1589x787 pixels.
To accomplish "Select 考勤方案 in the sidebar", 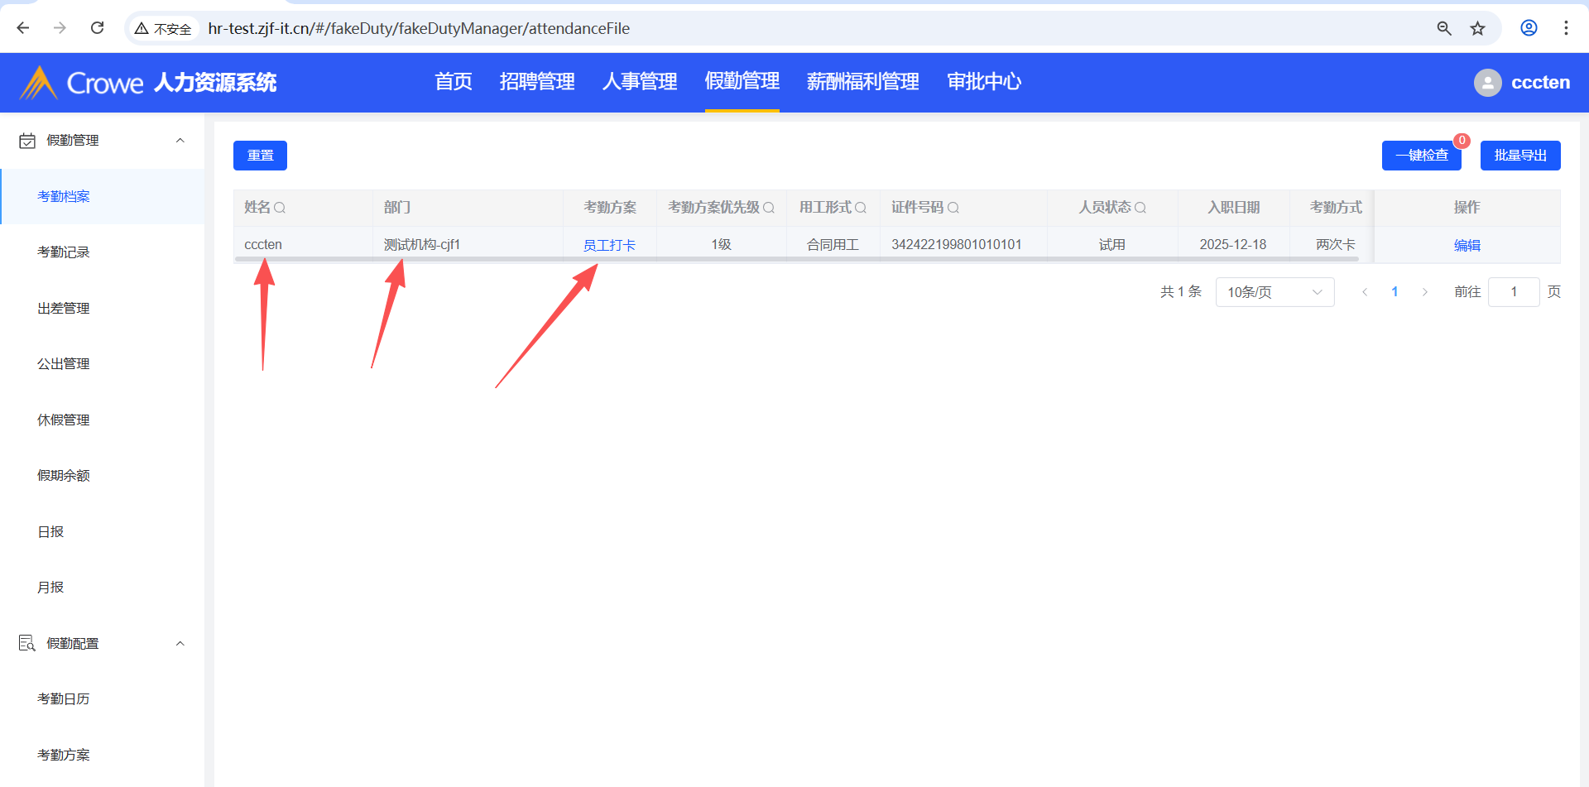I will click(103, 755).
